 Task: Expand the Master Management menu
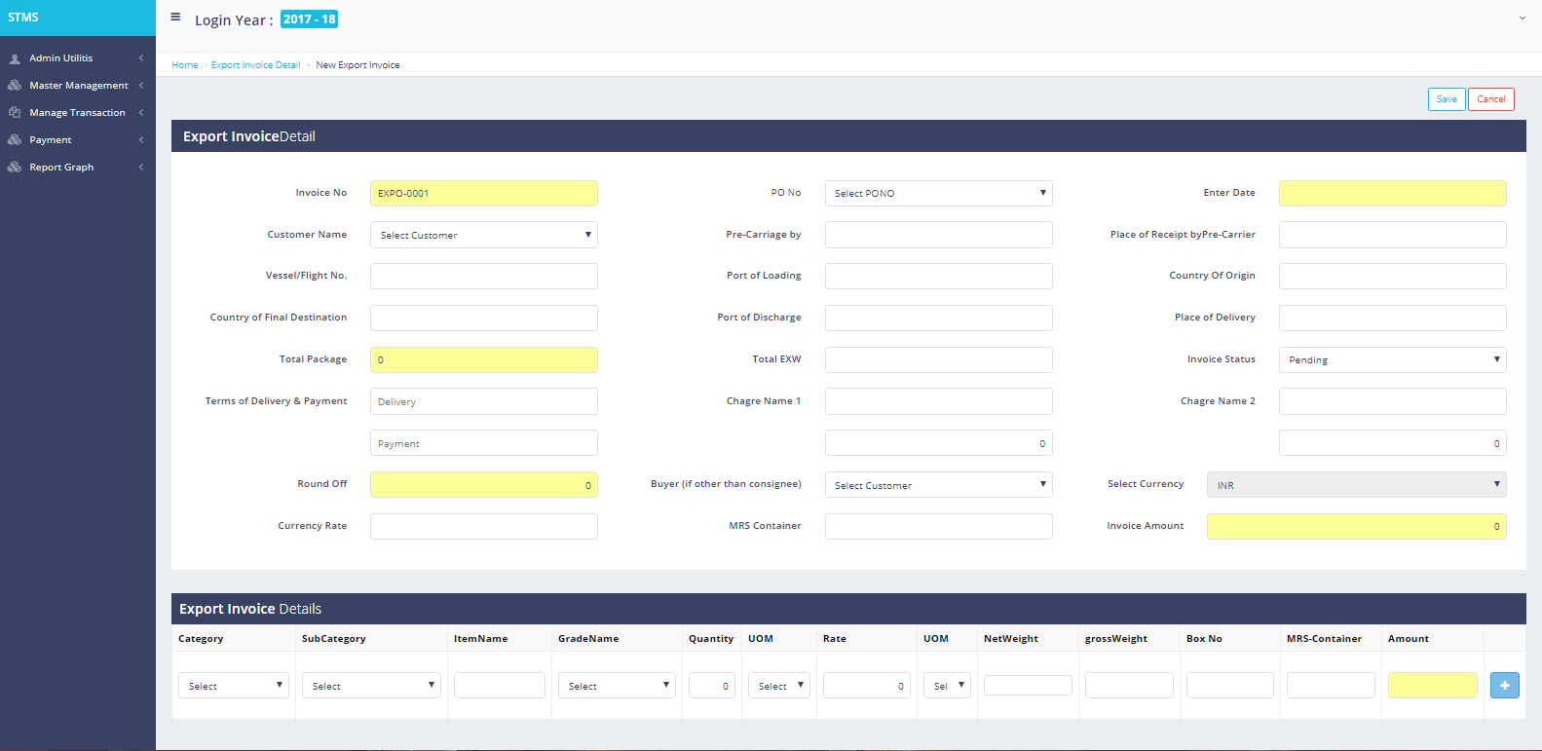(x=78, y=86)
